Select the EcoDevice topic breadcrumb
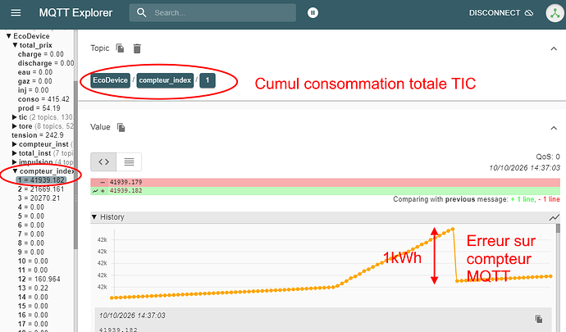The width and height of the screenshot is (566, 332). point(111,80)
